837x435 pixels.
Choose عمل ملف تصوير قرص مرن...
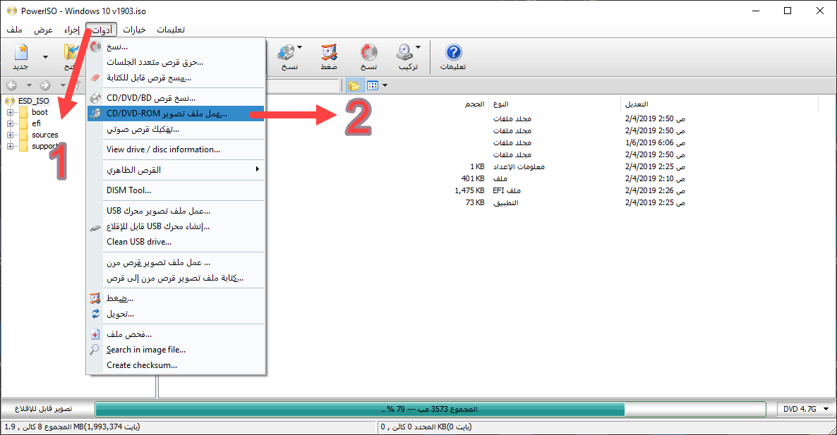click(176, 262)
